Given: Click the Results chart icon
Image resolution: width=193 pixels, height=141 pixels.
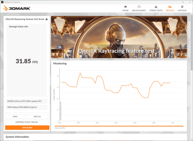Looking at the screenshot, I should [170, 7].
